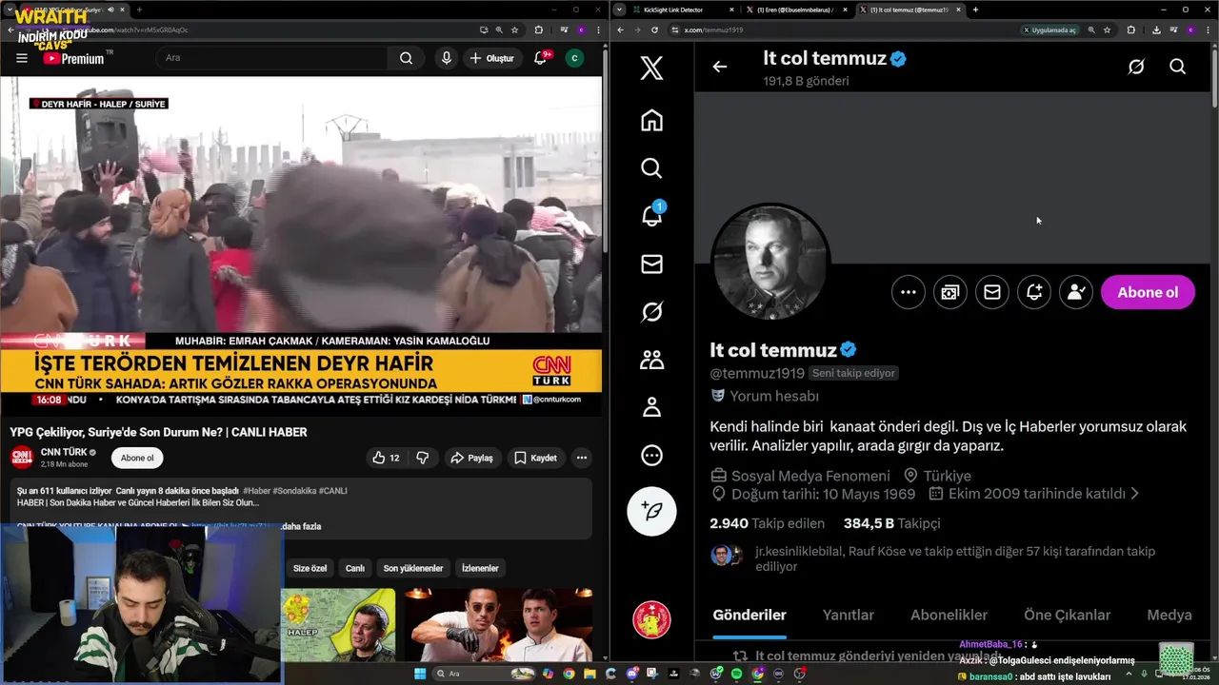This screenshot has width=1219, height=685.
Task: Open Communities icon in X sidebar
Action: [x=651, y=360]
